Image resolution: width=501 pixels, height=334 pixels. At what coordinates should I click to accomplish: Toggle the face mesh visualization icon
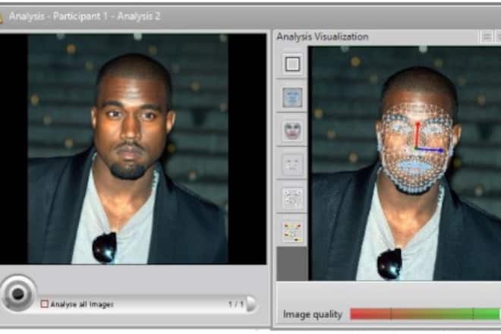tap(292, 97)
